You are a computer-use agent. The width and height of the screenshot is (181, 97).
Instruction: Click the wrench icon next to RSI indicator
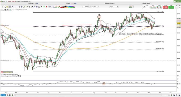[x=17, y=76]
